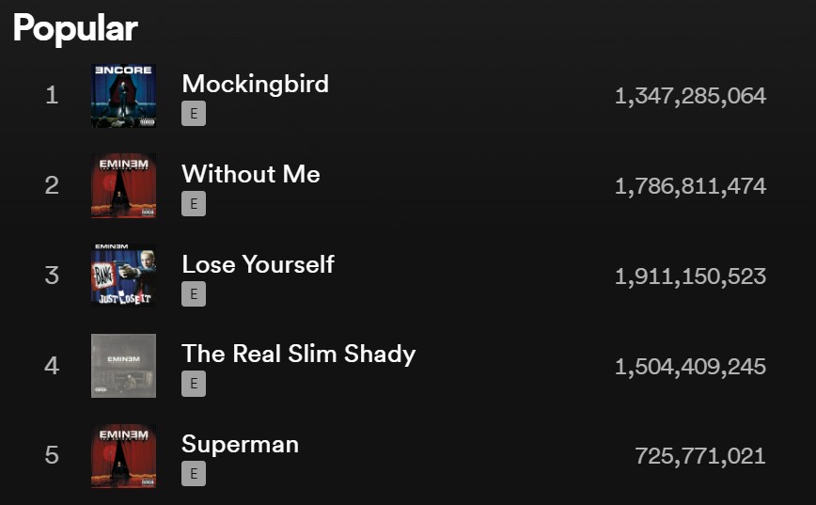Click track number 1 in the list
The image size is (816, 505).
52,95
